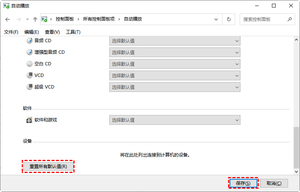Click the back navigation arrow
300x192 pixels.
tap(7, 19)
